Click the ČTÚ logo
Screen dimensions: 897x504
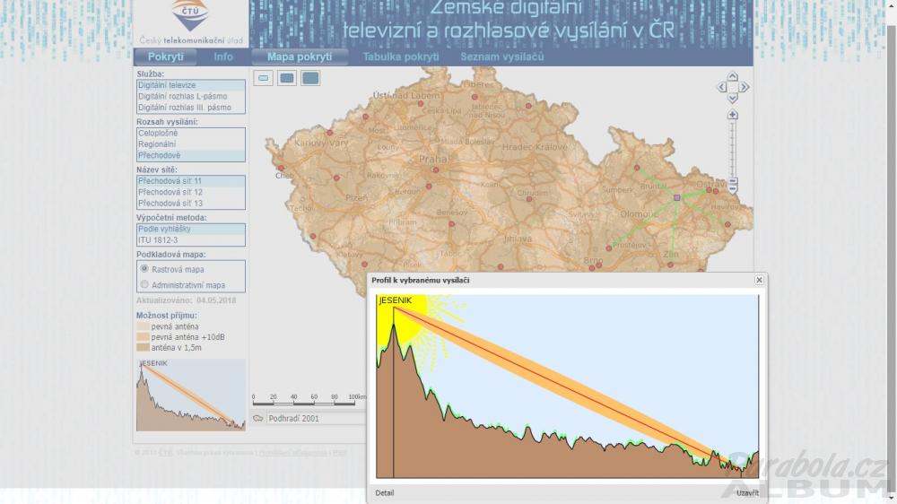point(190,15)
